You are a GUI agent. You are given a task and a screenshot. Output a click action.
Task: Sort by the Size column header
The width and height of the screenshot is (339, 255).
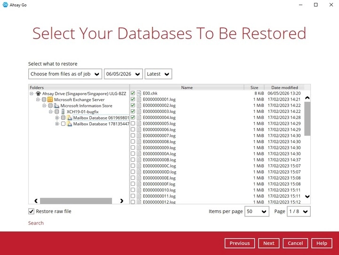point(254,88)
